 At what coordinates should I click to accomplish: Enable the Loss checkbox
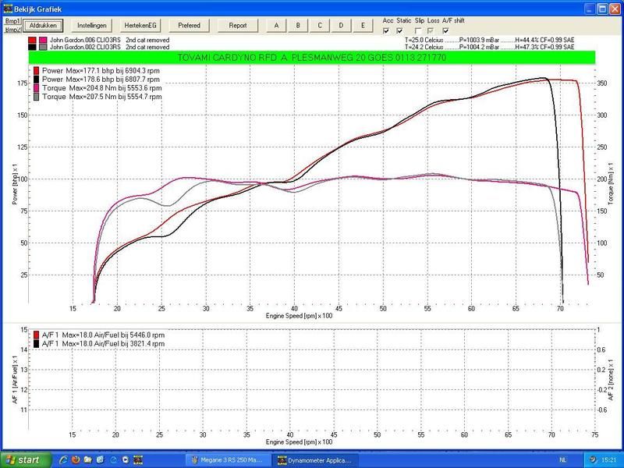point(430,30)
